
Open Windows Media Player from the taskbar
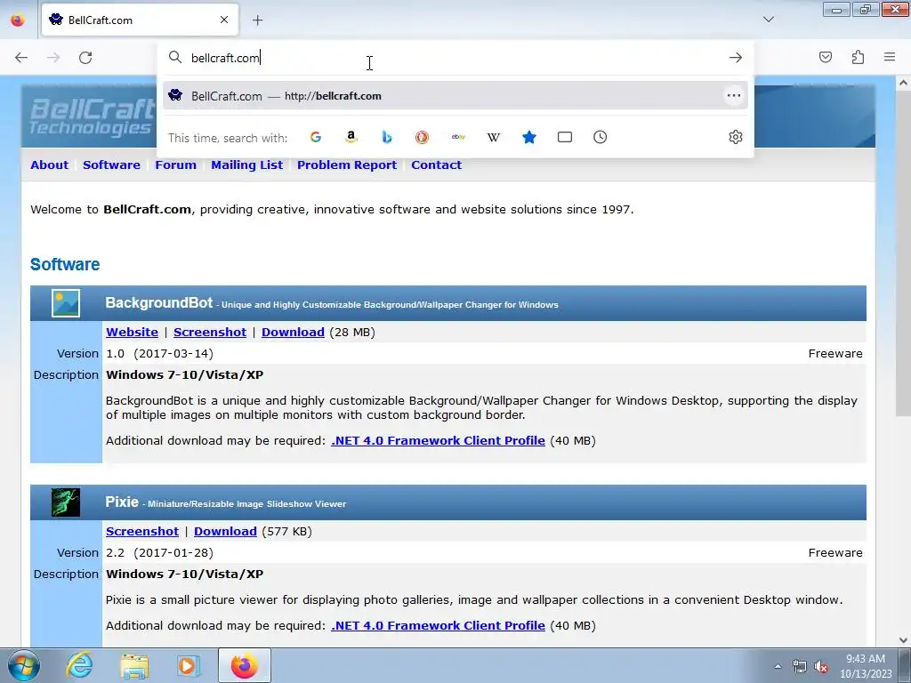click(x=189, y=665)
